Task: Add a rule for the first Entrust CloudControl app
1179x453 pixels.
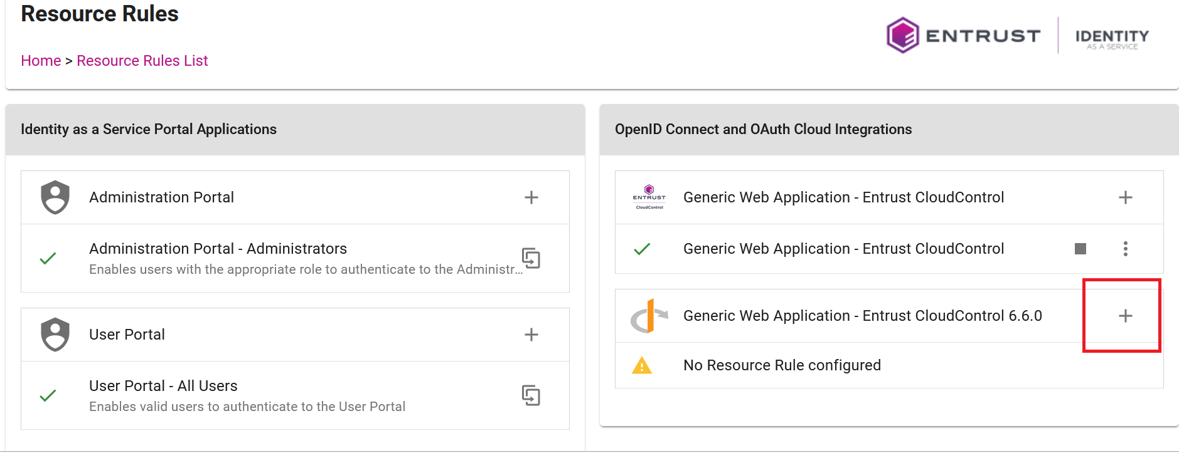Action: pos(1125,197)
